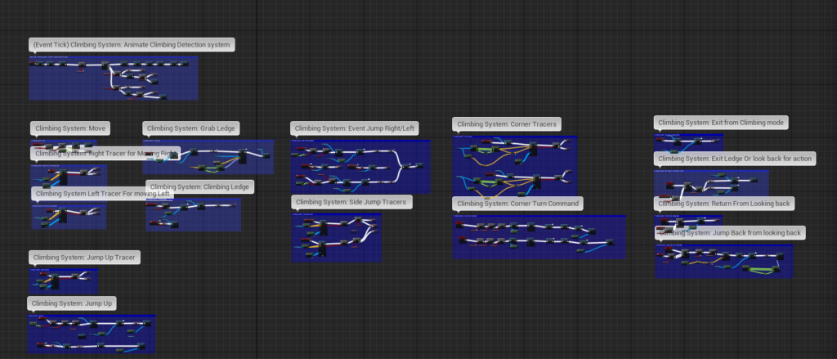Click the Climbing System: Move comment bubble
The height and width of the screenshot is (359, 837).
click(70, 128)
